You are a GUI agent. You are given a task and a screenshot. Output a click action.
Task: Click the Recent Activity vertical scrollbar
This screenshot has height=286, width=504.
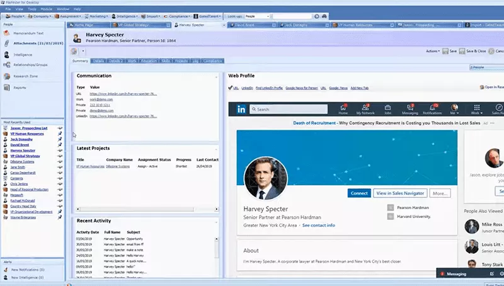(217, 249)
